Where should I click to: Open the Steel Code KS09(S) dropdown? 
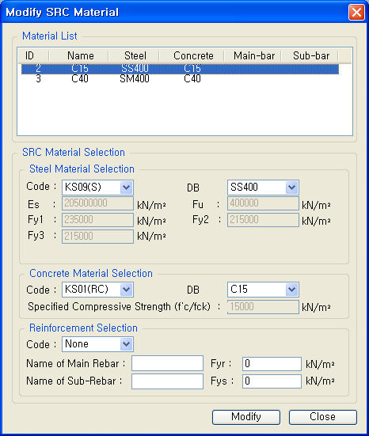(97, 187)
